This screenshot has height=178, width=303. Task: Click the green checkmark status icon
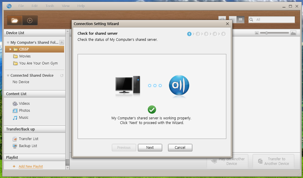152,110
